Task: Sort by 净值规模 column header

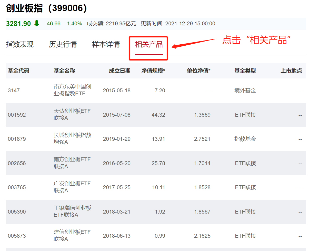Action: point(153,71)
